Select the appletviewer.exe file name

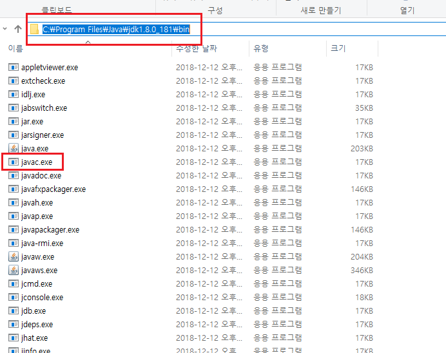(x=50, y=68)
